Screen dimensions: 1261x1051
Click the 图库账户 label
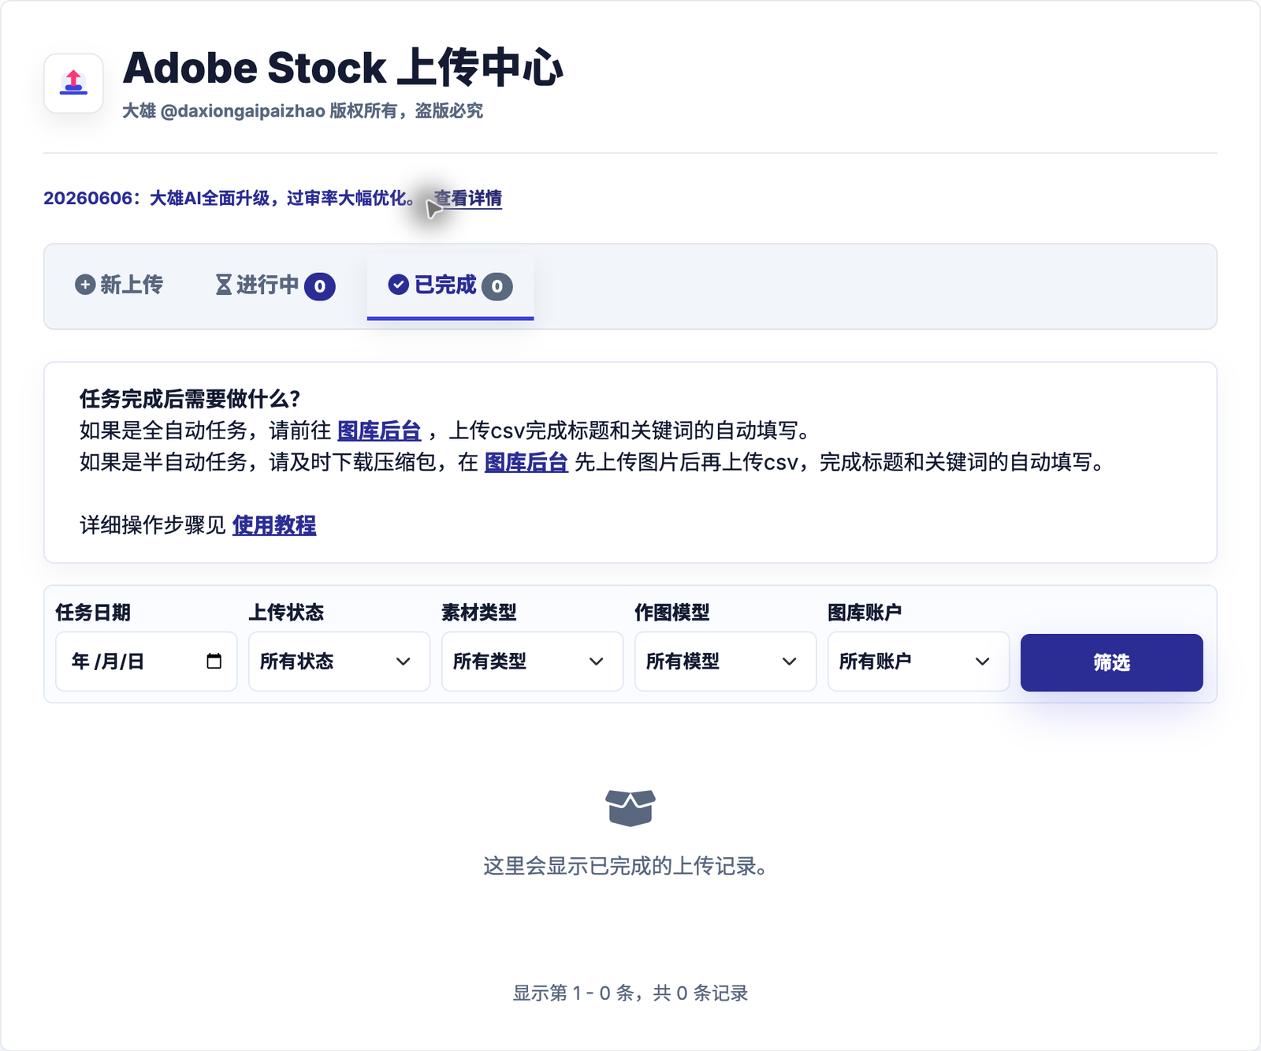(x=865, y=612)
